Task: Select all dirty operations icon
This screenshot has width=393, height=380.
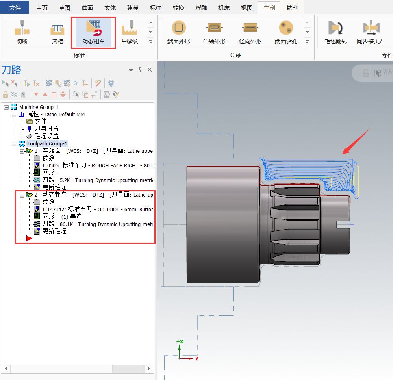Action: point(14,83)
